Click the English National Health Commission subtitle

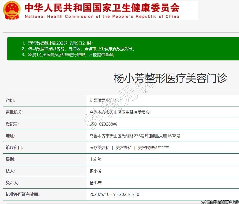102,17
